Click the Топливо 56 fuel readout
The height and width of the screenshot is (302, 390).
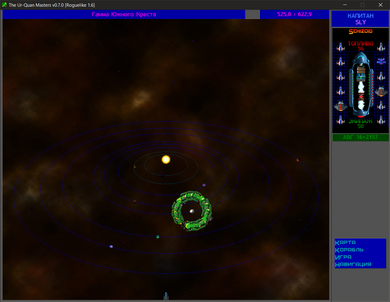pos(360,46)
